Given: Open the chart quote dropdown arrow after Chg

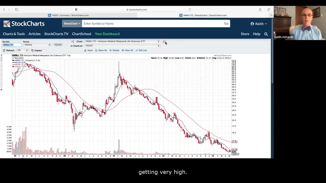Looking at the screenshot, I should point(230,58).
